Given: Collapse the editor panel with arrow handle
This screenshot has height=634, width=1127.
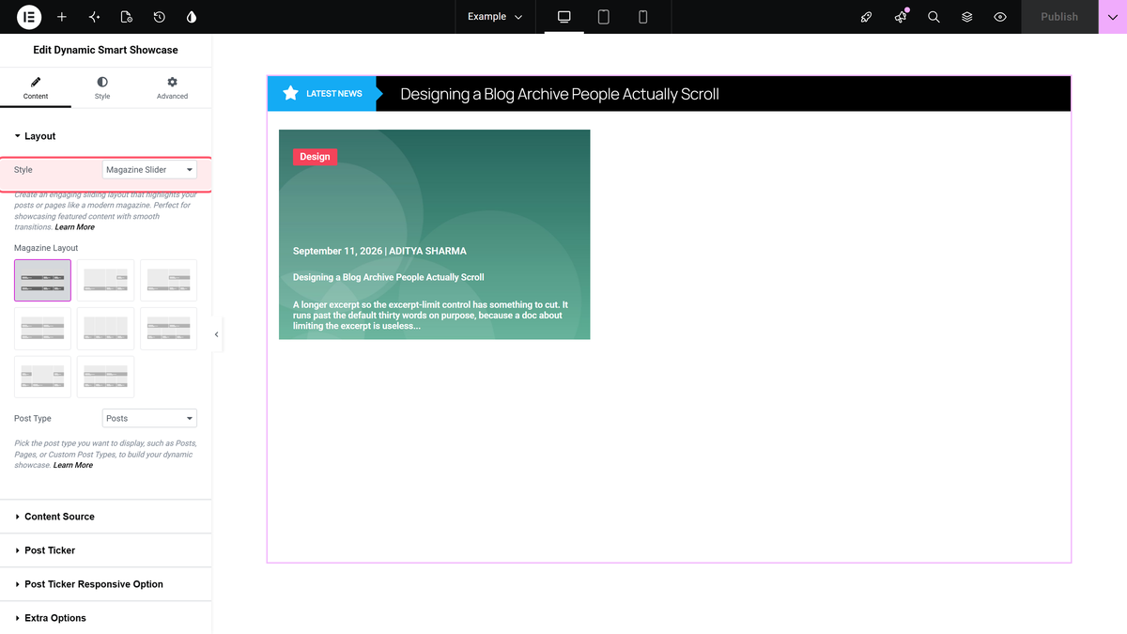Looking at the screenshot, I should pyautogui.click(x=217, y=334).
